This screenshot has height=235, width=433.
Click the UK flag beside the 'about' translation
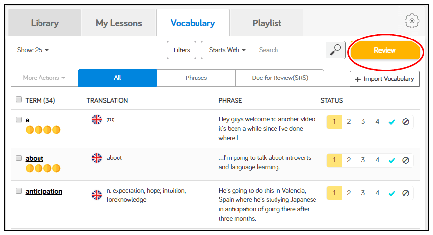[x=97, y=158]
